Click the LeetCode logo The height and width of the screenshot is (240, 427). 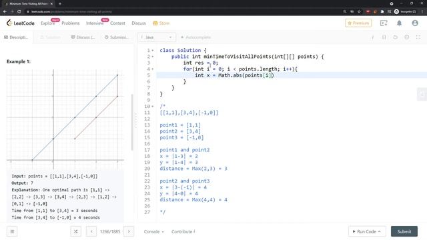tap(21, 23)
